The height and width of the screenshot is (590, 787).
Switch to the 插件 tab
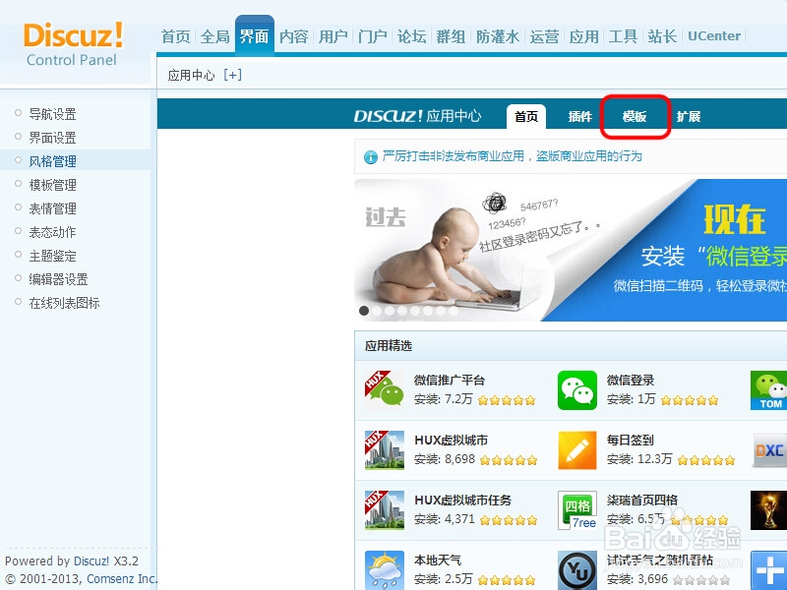click(x=580, y=116)
